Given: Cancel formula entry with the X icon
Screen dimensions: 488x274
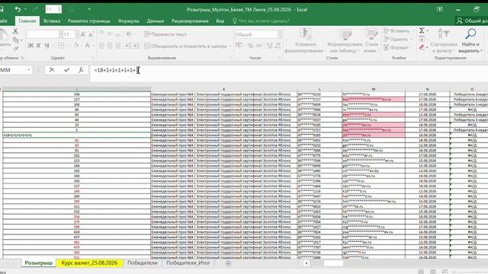Looking at the screenshot, I should tap(52, 70).
